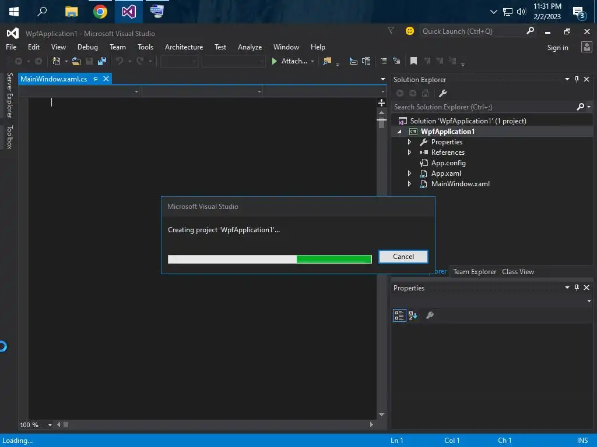
Task: Click the Find in Files toolbar icon
Action: [326, 61]
